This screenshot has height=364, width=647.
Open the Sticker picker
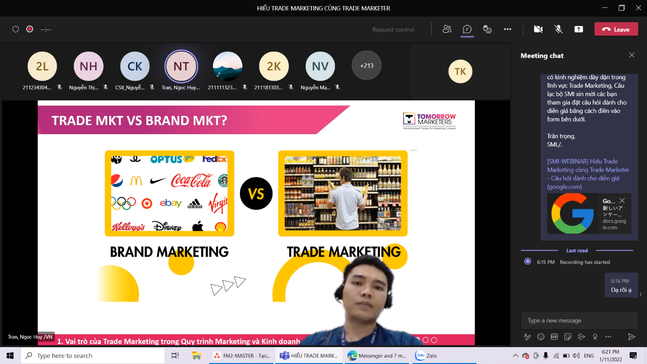pos(568,337)
